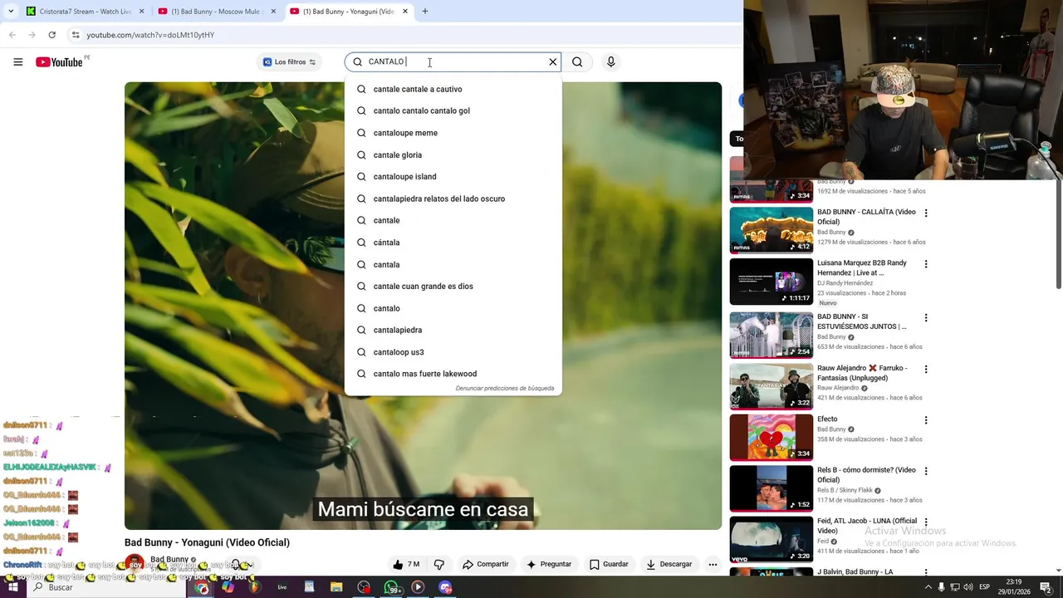Pick the 'cantaloop us3' suggestion
The height and width of the screenshot is (598, 1063).
point(453,351)
